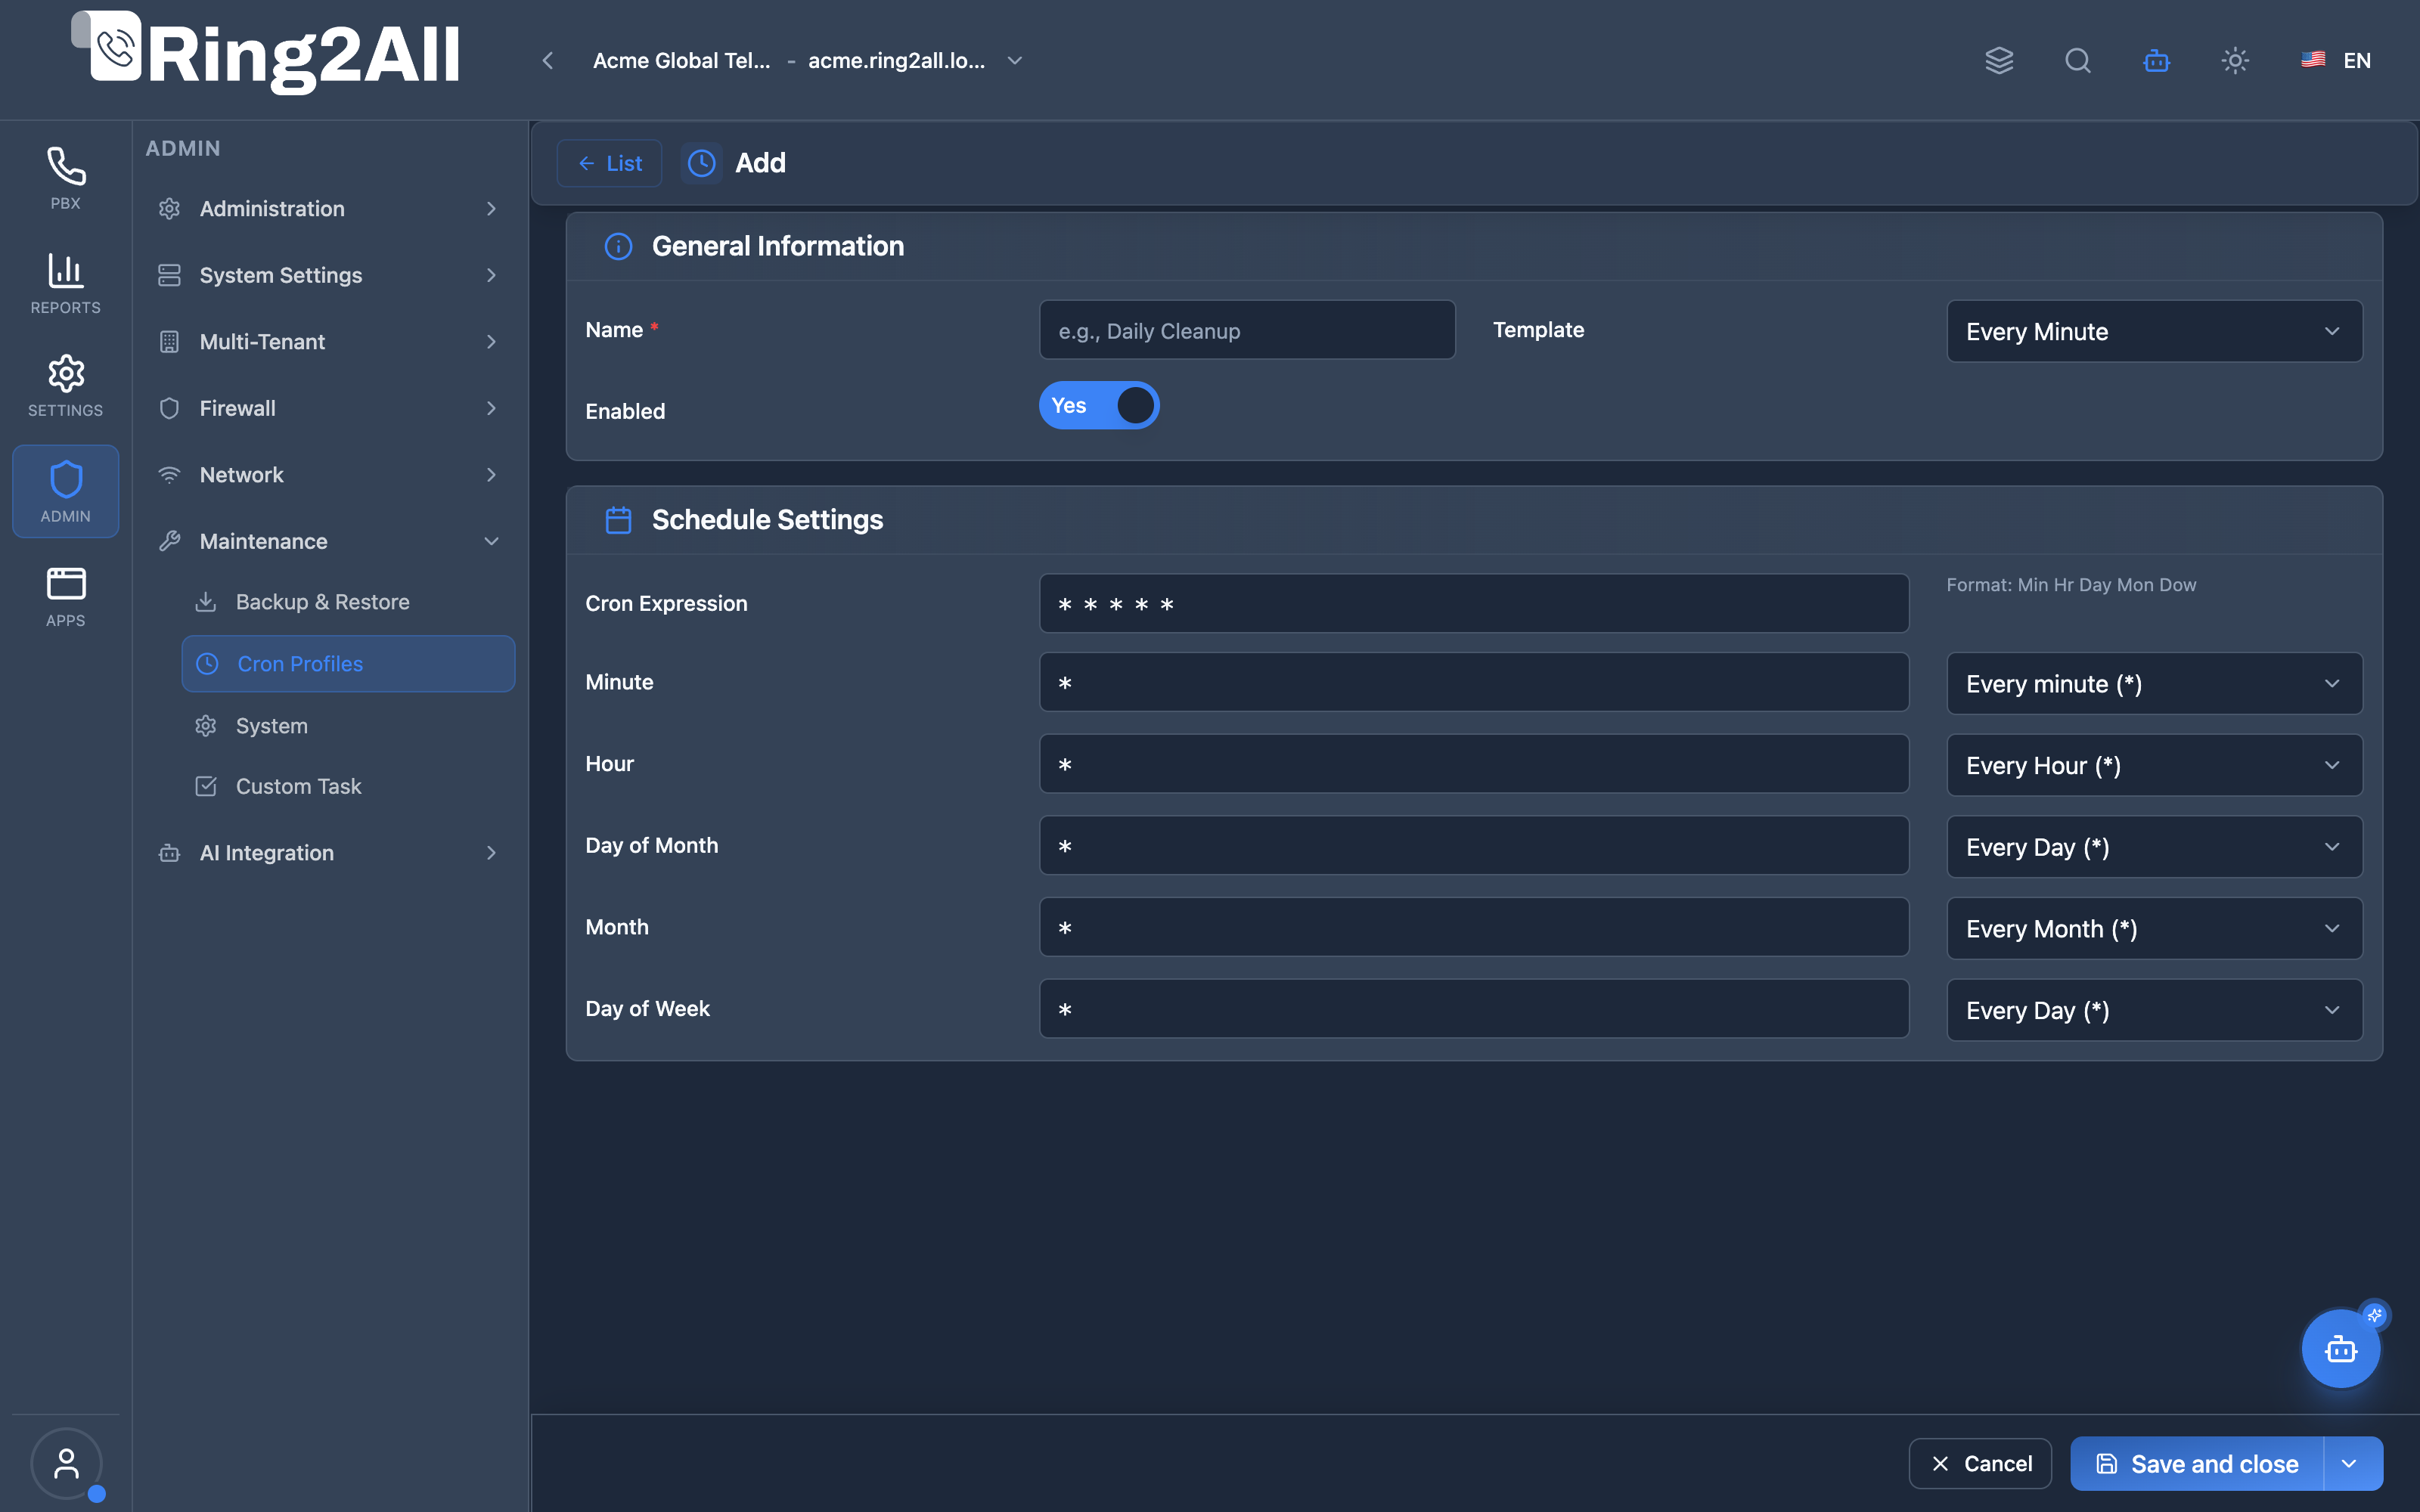Switch theme with the sun icon

(x=2235, y=60)
